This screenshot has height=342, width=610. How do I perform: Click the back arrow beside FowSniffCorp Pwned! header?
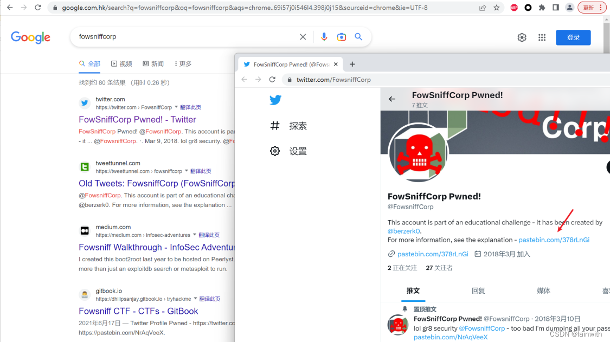391,99
